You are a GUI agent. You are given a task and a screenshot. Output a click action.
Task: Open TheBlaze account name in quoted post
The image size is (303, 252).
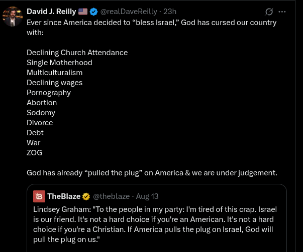(64, 196)
